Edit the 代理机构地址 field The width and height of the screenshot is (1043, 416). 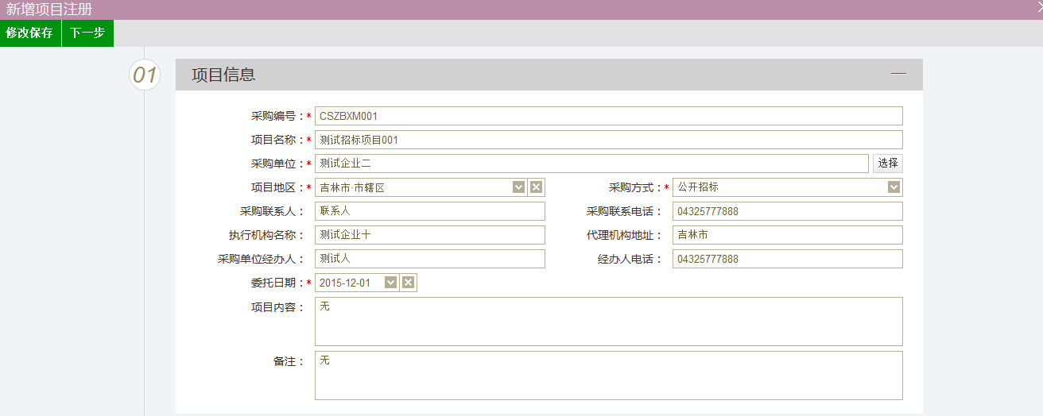787,235
